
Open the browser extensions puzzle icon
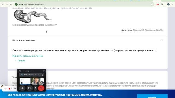[x=162, y=4]
